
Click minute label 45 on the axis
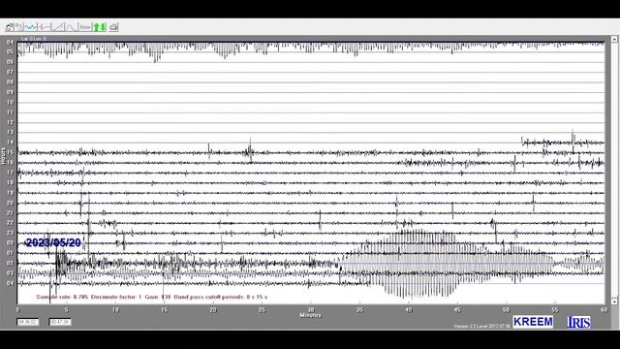click(x=457, y=310)
